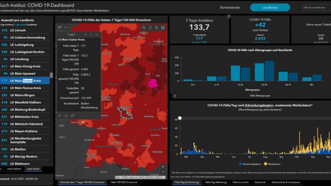Click the München label on the map
331x186 pixels.
[x=158, y=152]
